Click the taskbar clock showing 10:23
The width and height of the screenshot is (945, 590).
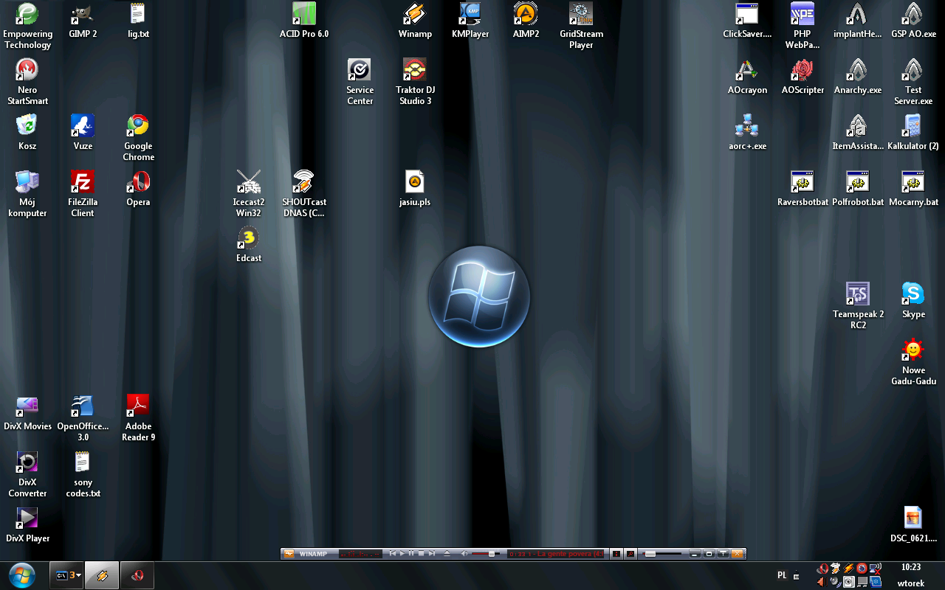tap(911, 568)
